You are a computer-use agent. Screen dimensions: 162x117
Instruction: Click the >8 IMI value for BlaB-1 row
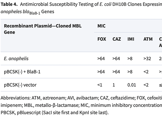coord(130,72)
